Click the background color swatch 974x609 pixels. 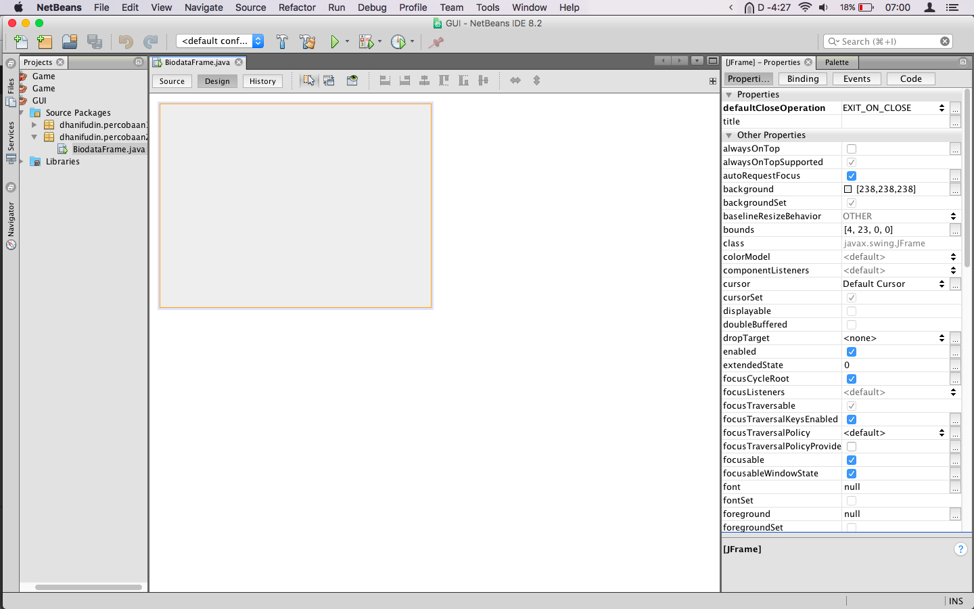click(x=848, y=189)
